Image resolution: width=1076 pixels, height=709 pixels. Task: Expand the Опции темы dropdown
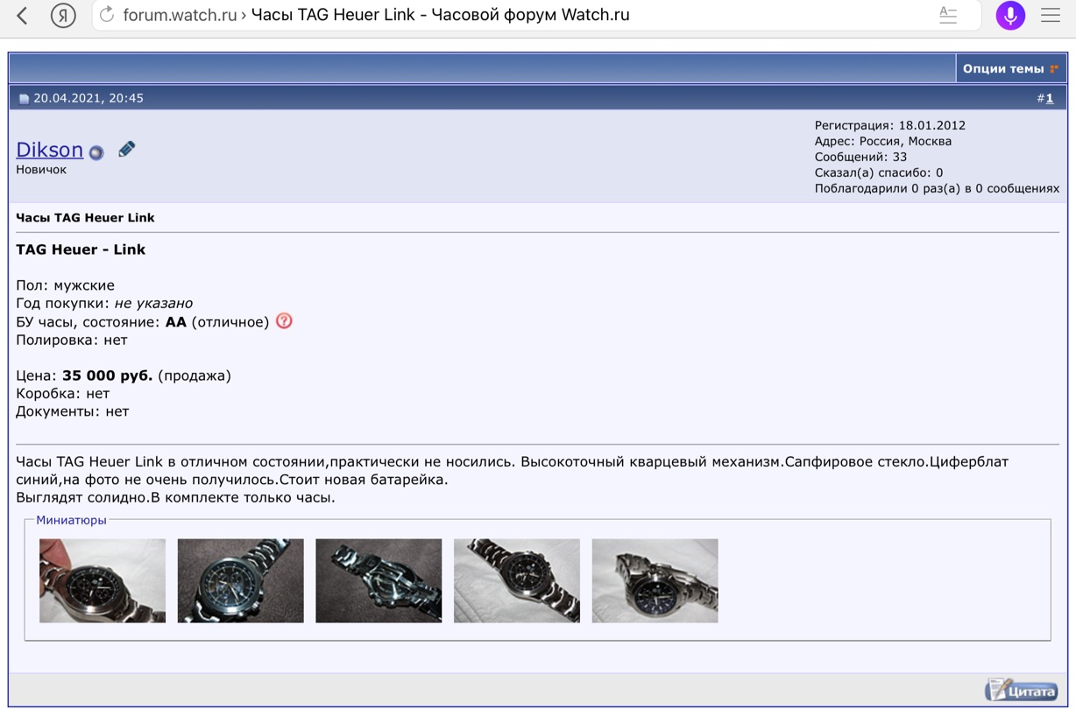[x=1009, y=68]
